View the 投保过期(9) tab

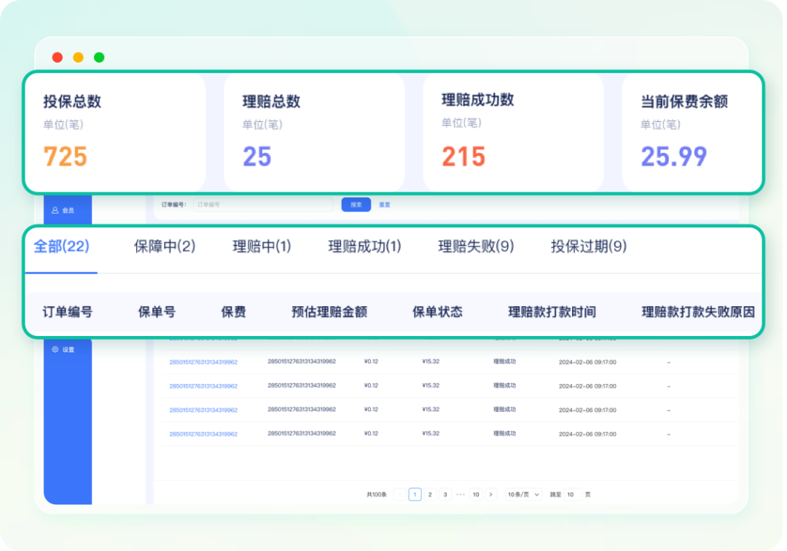(589, 246)
